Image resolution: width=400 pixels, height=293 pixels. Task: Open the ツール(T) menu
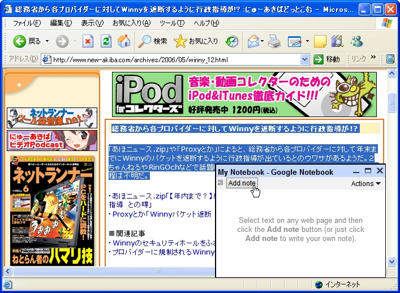(x=172, y=23)
